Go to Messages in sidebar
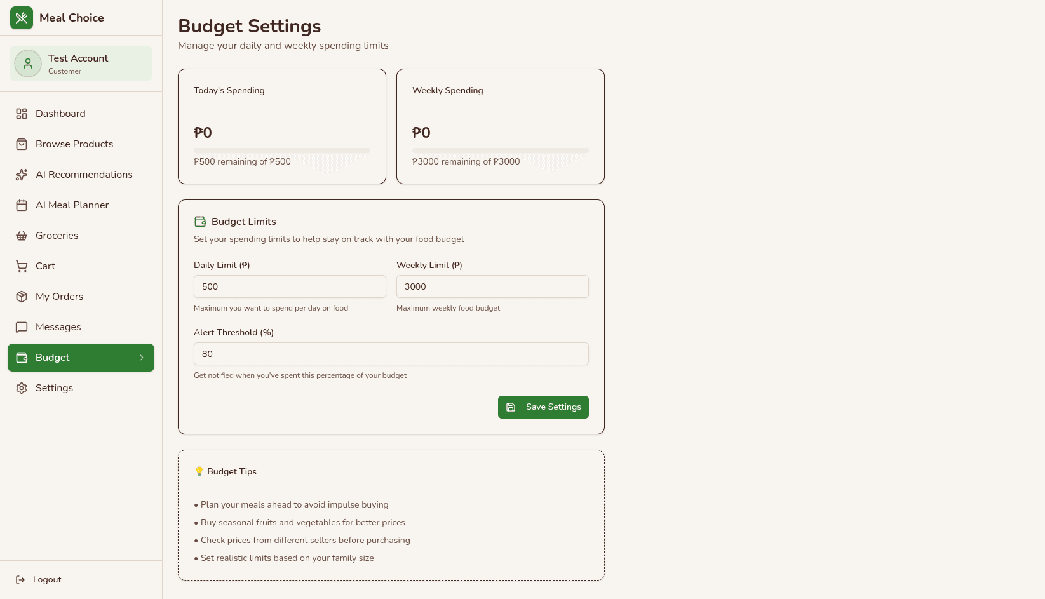 [x=58, y=327]
